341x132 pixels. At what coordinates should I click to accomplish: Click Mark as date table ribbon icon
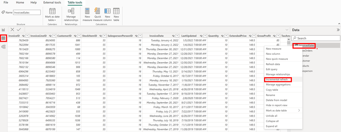52,15
